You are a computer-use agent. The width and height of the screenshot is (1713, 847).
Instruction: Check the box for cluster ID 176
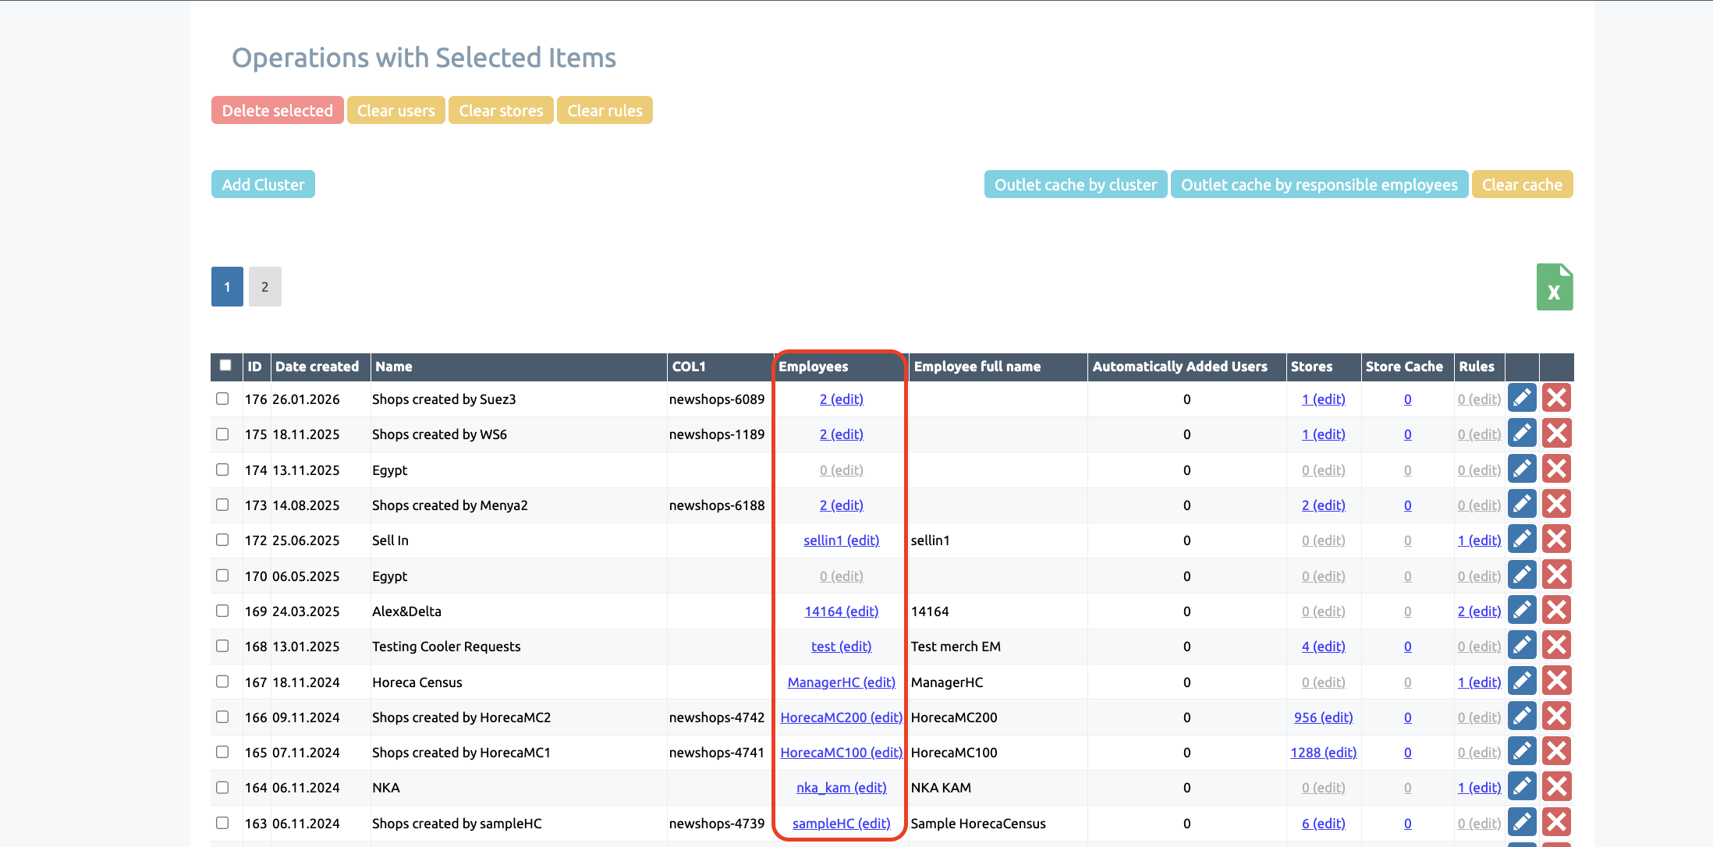tap(222, 399)
